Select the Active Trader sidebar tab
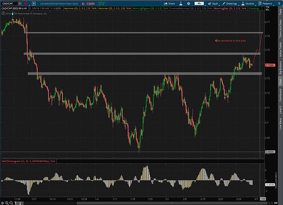 280,49
